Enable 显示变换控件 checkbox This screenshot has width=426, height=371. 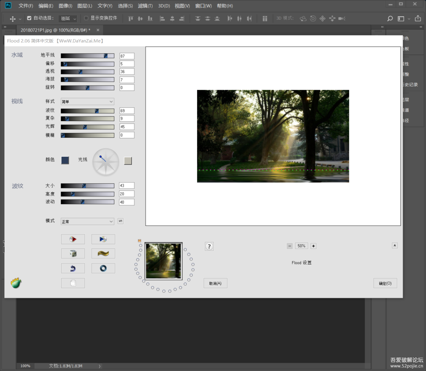(86, 18)
